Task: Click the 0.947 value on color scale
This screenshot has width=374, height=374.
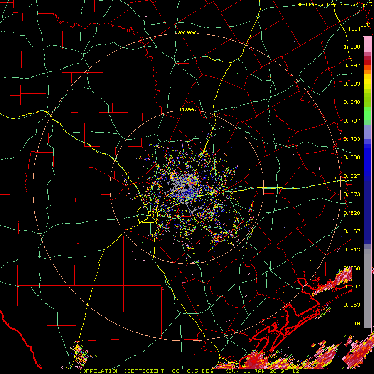Action: tap(352, 65)
